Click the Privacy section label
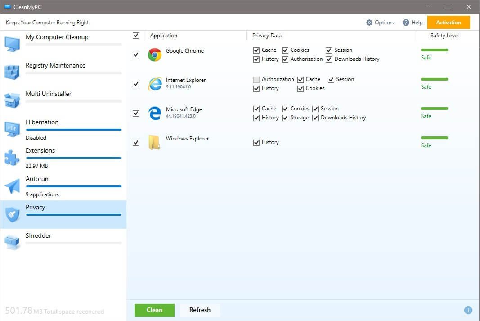Image resolution: width=480 pixels, height=321 pixels. (x=35, y=208)
